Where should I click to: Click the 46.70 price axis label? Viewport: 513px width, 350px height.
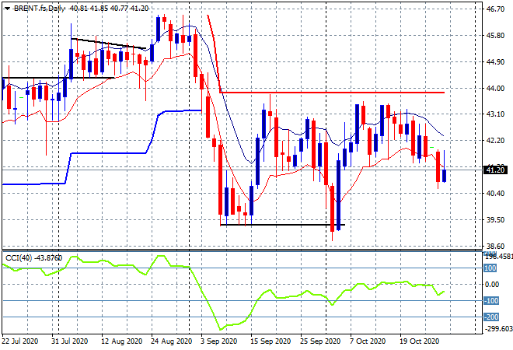495,9
